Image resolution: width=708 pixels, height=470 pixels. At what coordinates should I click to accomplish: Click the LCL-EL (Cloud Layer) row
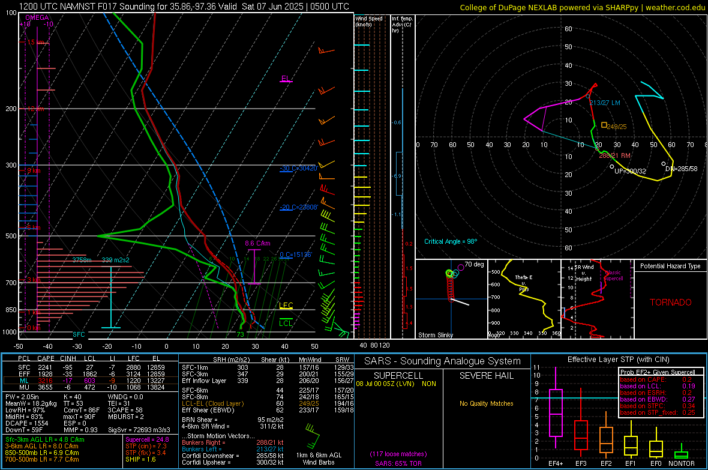[x=268, y=403]
